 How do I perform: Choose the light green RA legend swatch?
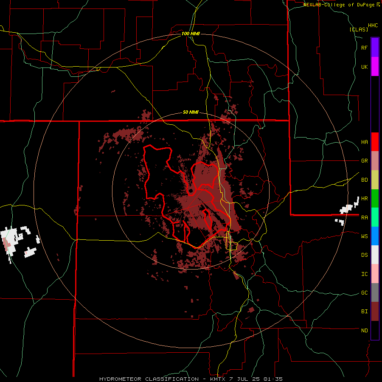pyautogui.click(x=375, y=217)
